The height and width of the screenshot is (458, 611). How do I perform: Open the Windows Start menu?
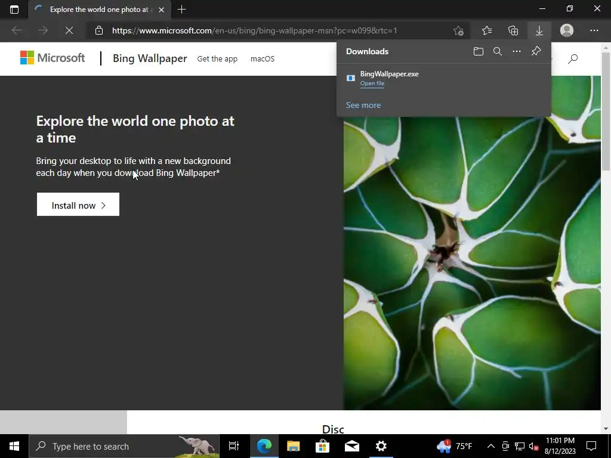tap(14, 446)
